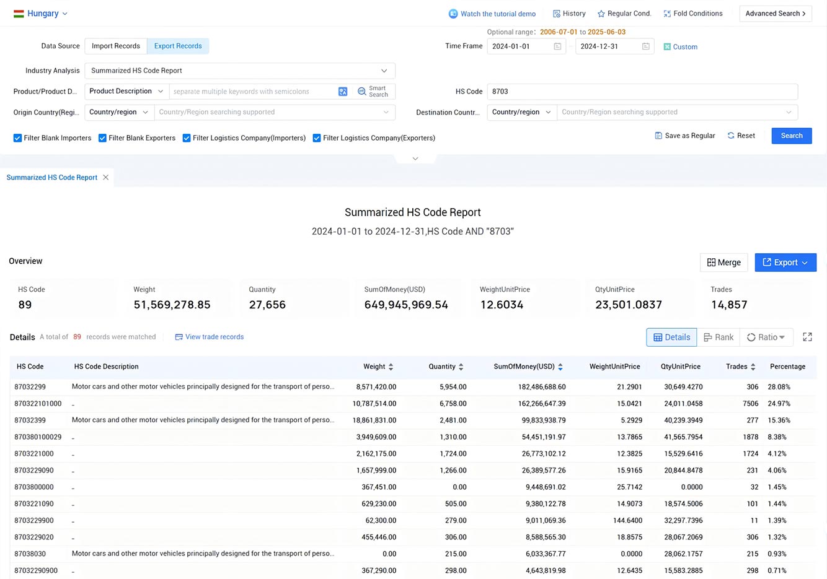Click the Fold Conditions icon

668,13
